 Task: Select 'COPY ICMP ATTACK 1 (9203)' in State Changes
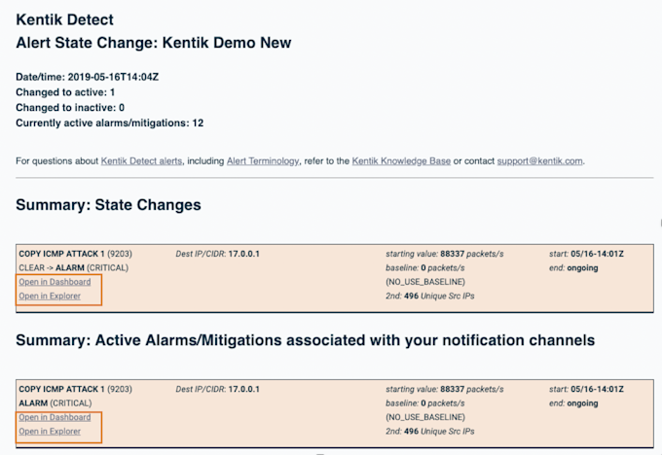pos(75,254)
